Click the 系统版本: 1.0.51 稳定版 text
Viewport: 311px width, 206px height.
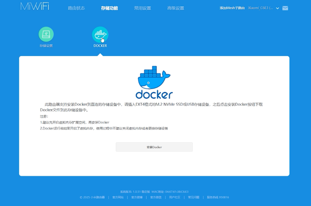click(x=135, y=191)
